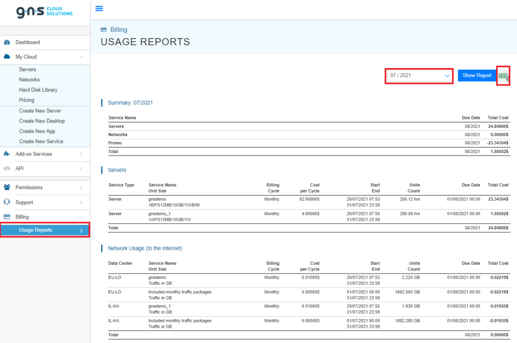Click the API code icon in sidebar
This screenshot has height=343, width=517.
[x=7, y=168]
